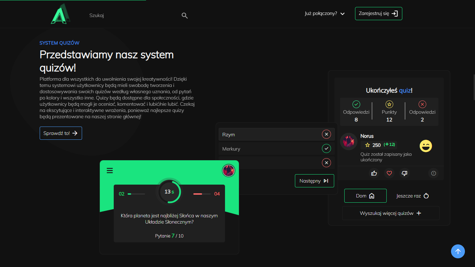Click the thumbs down dislike icon
Viewport: 475px width, 267px height.
(x=404, y=173)
